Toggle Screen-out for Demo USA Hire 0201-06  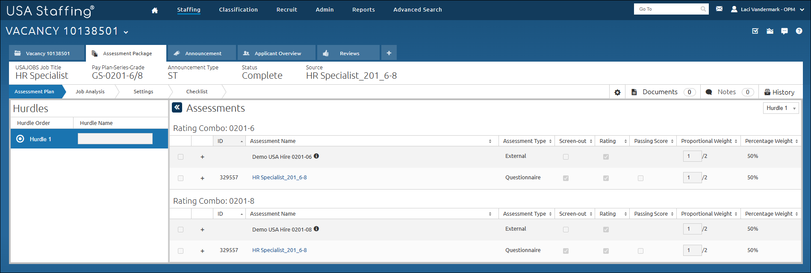tap(566, 157)
